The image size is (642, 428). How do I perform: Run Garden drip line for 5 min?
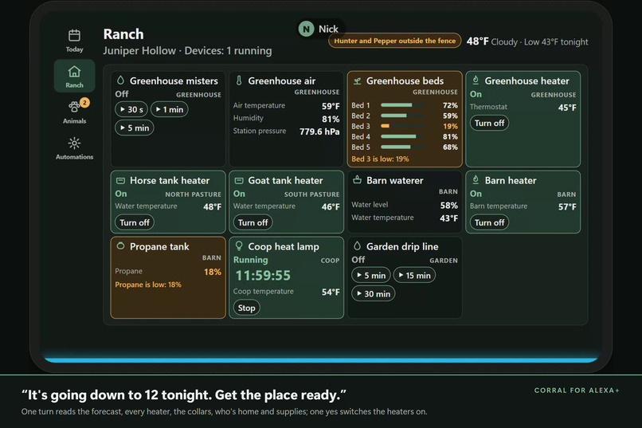[371, 275]
